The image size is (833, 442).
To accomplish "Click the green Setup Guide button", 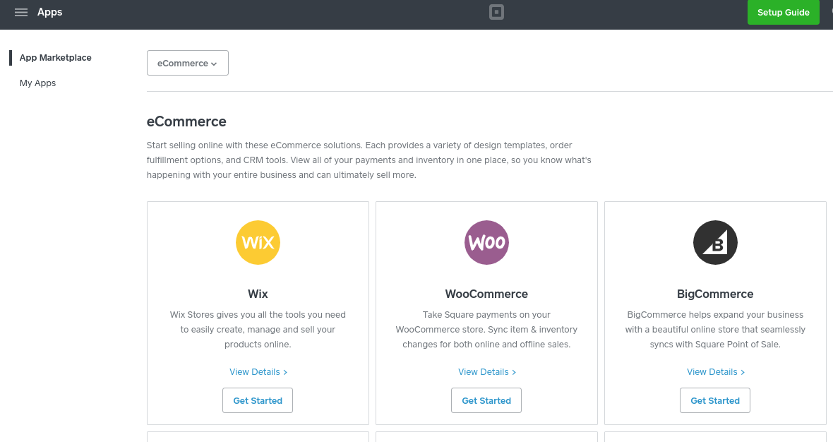I will tap(783, 13).
